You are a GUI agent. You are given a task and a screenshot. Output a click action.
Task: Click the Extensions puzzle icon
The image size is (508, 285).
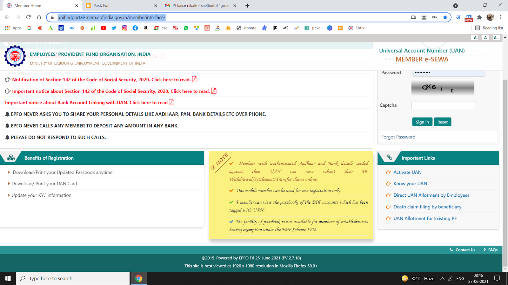(x=479, y=17)
